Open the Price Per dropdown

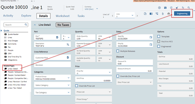coord(110,72)
